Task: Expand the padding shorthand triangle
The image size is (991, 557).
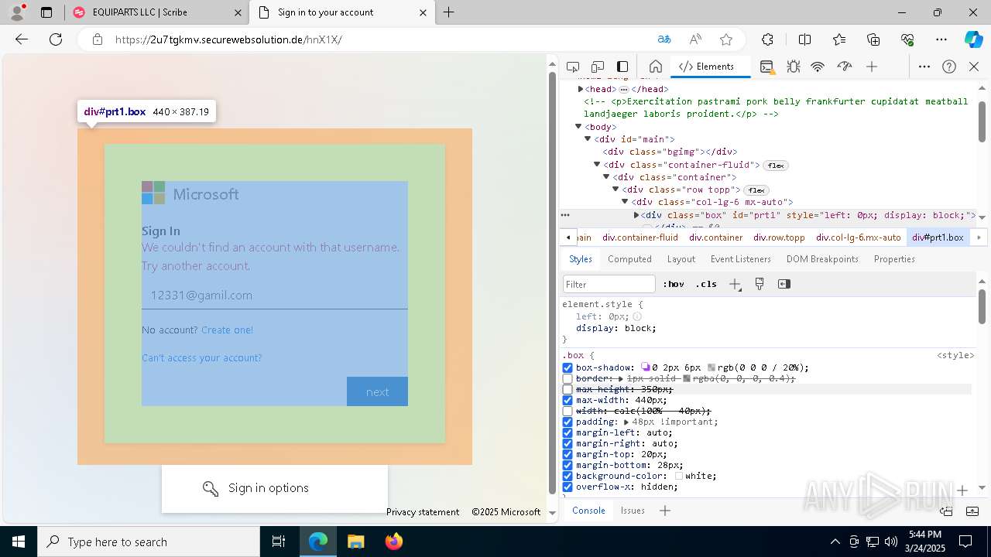Action: [626, 422]
